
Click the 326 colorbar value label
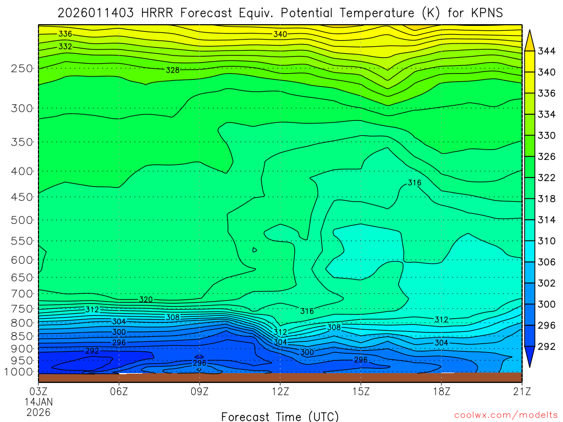pos(546,157)
